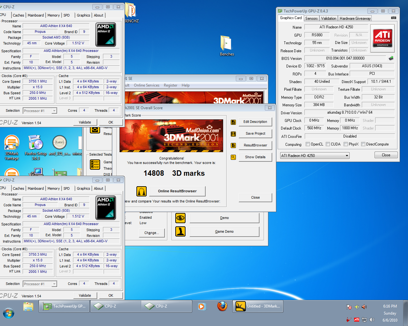The height and width of the screenshot is (326, 408).
Task: Click the eye icon next to Demo
Action: 180,218
